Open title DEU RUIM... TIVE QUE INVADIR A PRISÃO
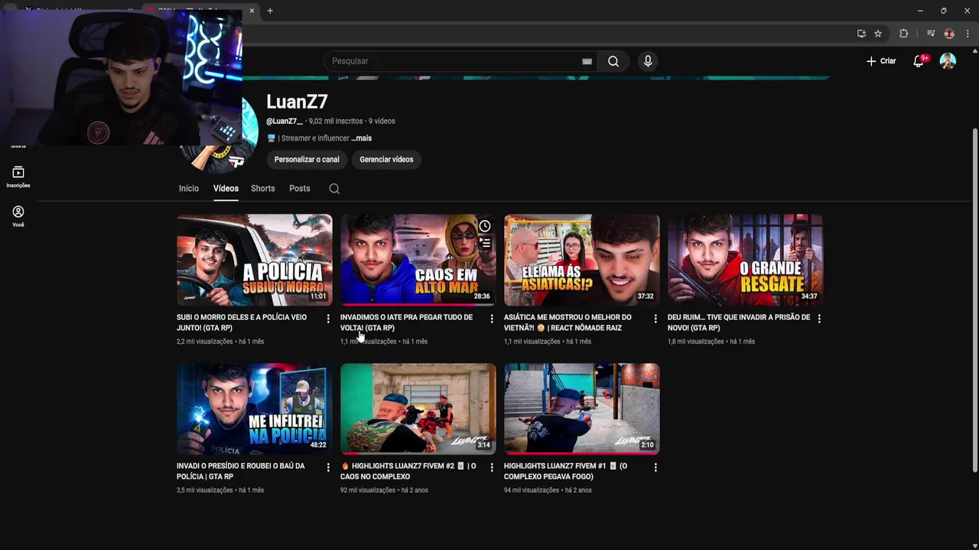 pos(739,322)
